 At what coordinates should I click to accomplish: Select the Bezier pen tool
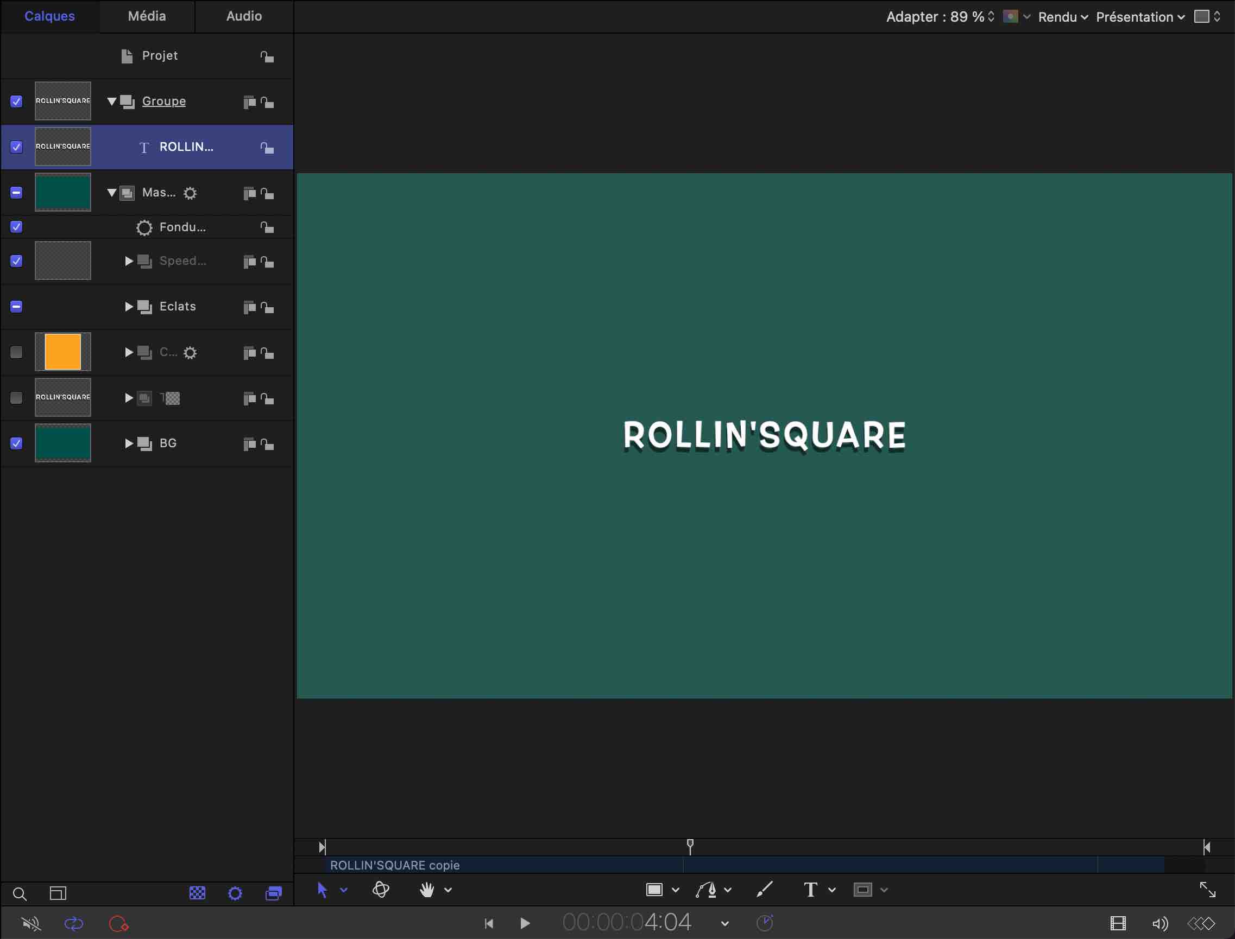coord(707,890)
